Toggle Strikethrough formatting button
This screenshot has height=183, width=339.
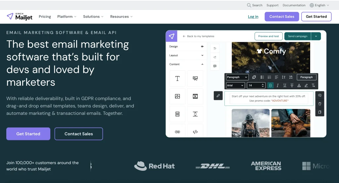pos(292,85)
